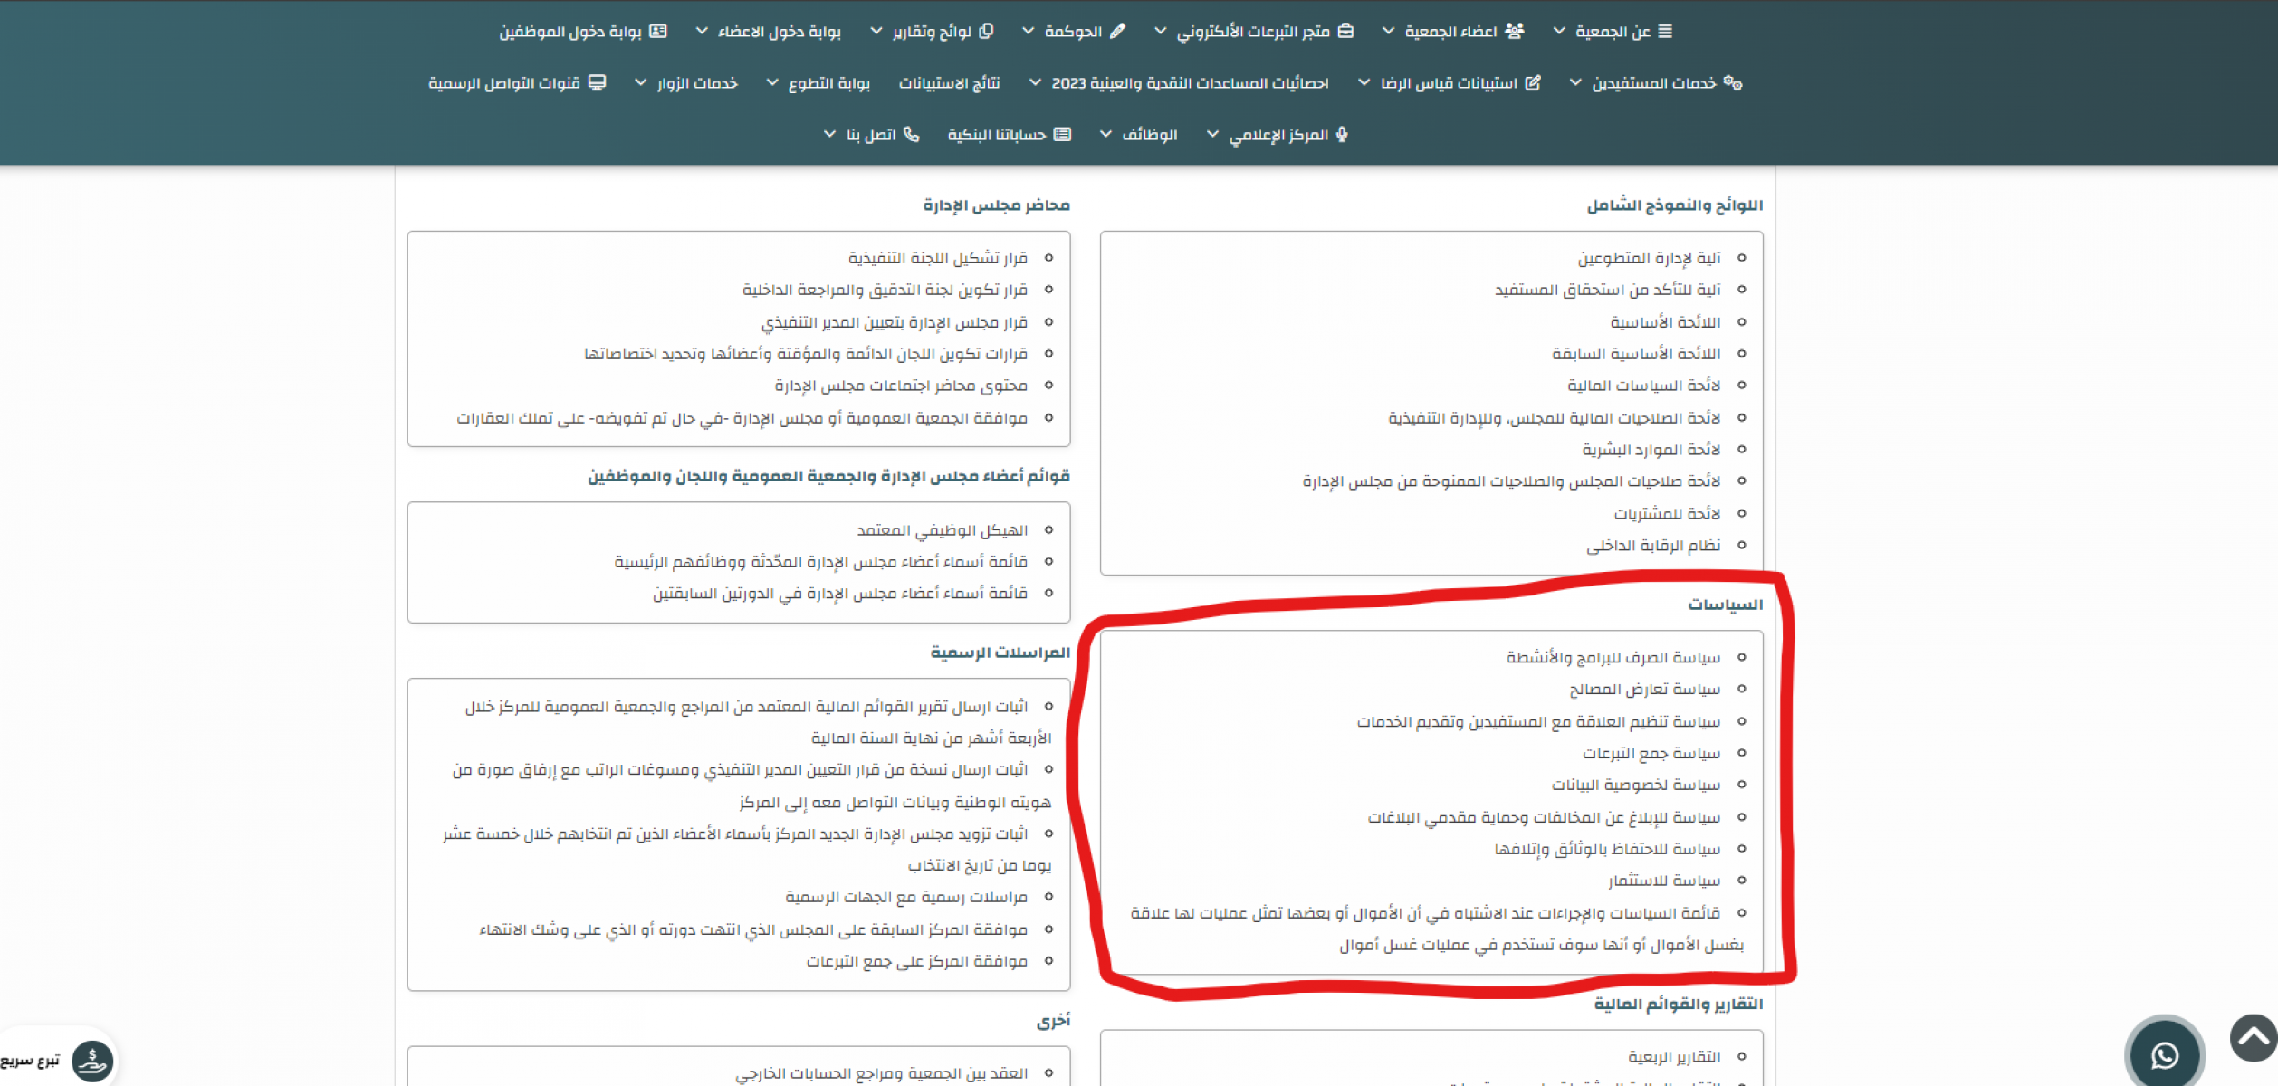This screenshot has width=2278, height=1086.
Task: Expand the خدمات الزوار dropdown
Action: pyautogui.click(x=696, y=82)
